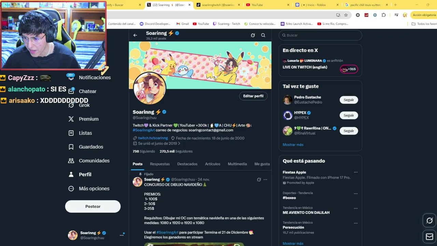
Task: Switch to the Respuestas tab
Action: pyautogui.click(x=160, y=164)
